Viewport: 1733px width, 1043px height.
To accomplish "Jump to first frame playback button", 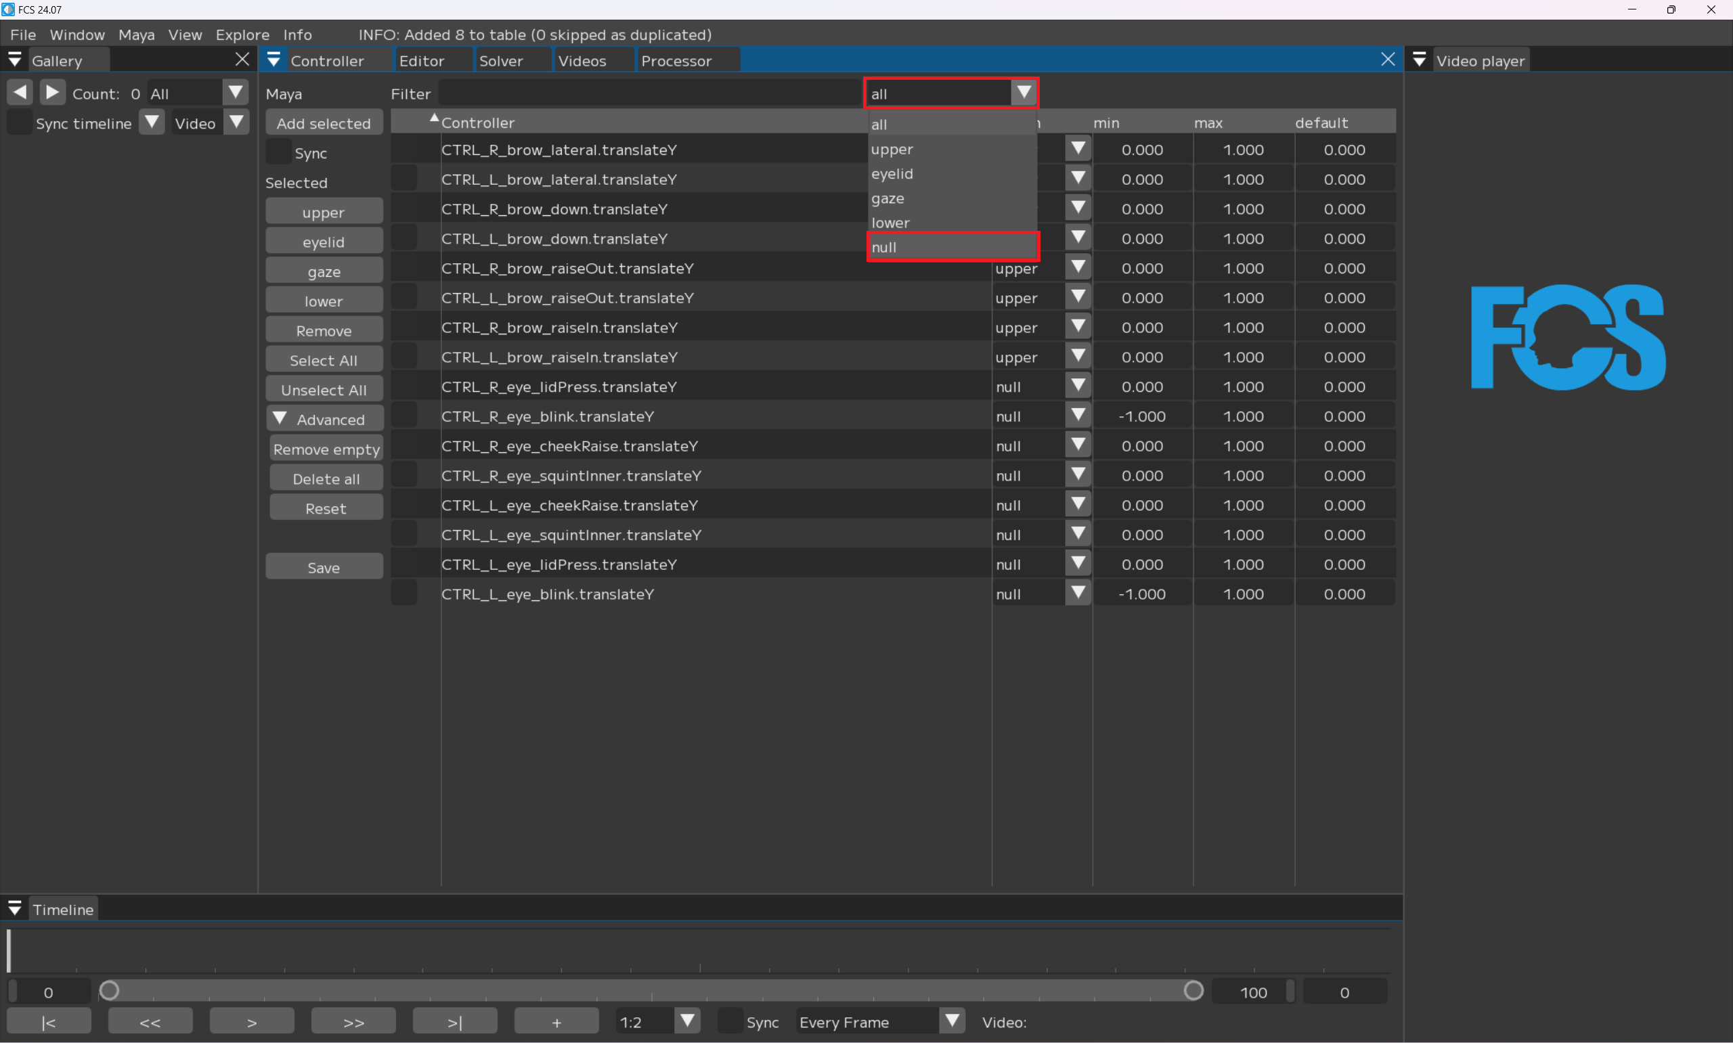I will pos(49,1022).
